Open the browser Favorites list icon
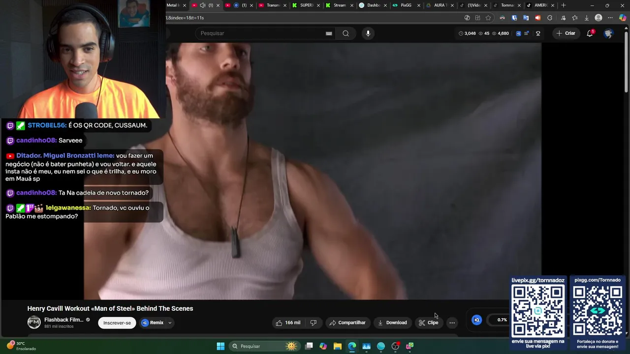The height and width of the screenshot is (354, 630). tap(574, 18)
